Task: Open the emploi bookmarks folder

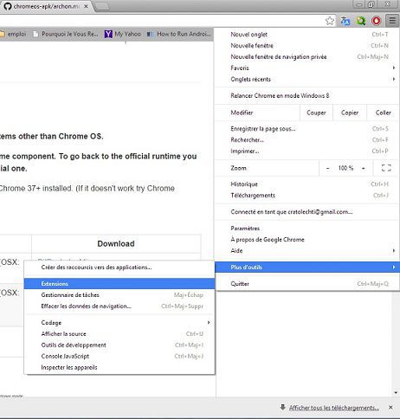Action: tap(13, 34)
